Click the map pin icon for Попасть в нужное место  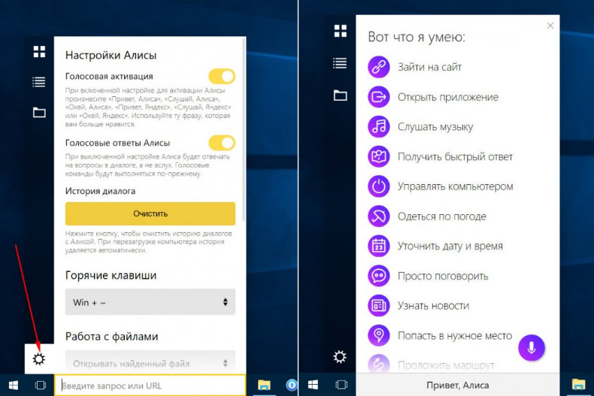[379, 335]
